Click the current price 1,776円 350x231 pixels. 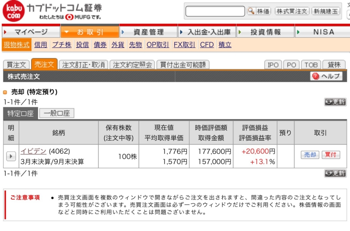point(175,151)
